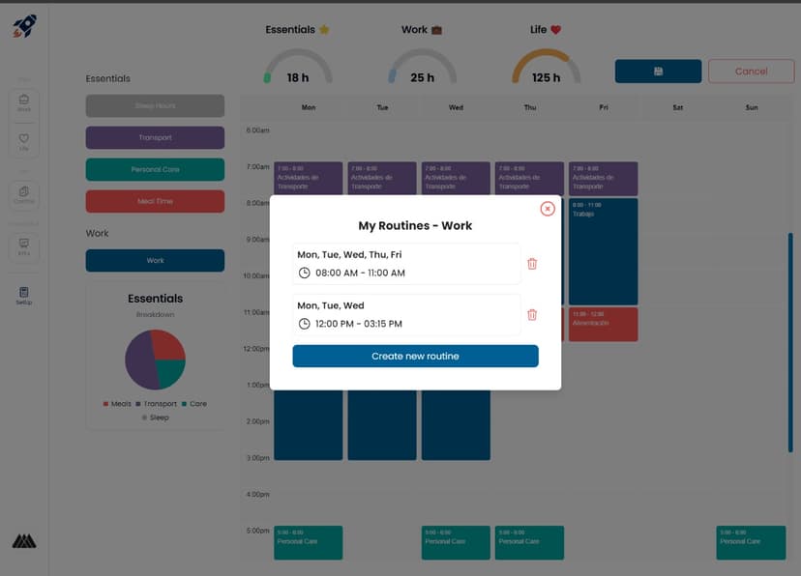801x576 pixels.
Task: Click the clock icon beside 08:00 AM - 11:00 AM
Action: 304,274
